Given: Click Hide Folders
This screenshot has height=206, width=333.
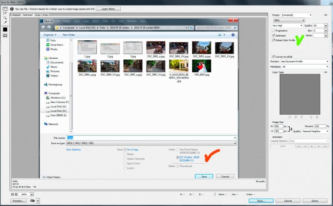Looking at the screenshot, I should point(51,177).
